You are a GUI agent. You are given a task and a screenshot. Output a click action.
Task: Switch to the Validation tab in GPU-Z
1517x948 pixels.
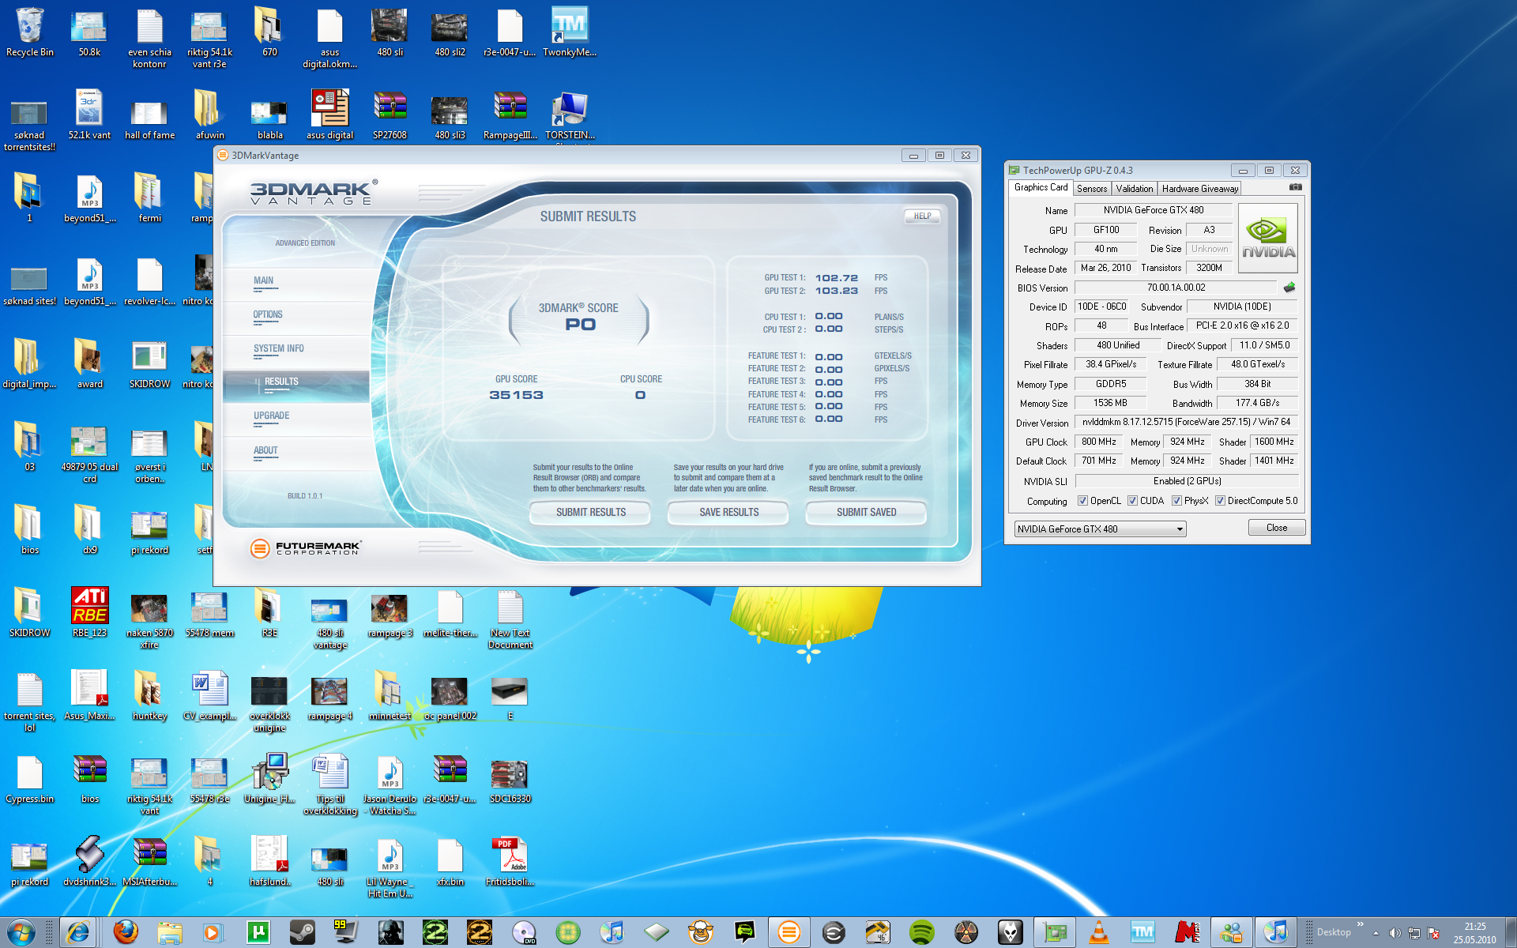point(1135,189)
